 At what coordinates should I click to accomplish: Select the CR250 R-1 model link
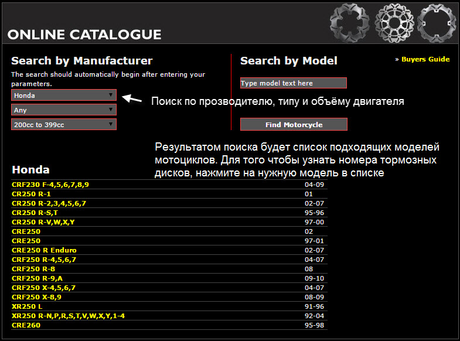tap(31, 194)
